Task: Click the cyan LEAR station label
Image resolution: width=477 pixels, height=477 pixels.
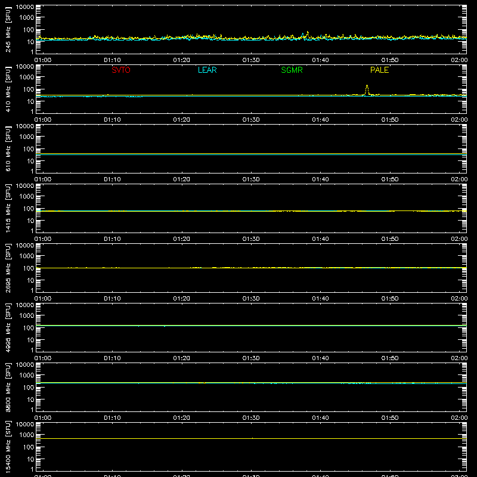Action: click(x=207, y=70)
